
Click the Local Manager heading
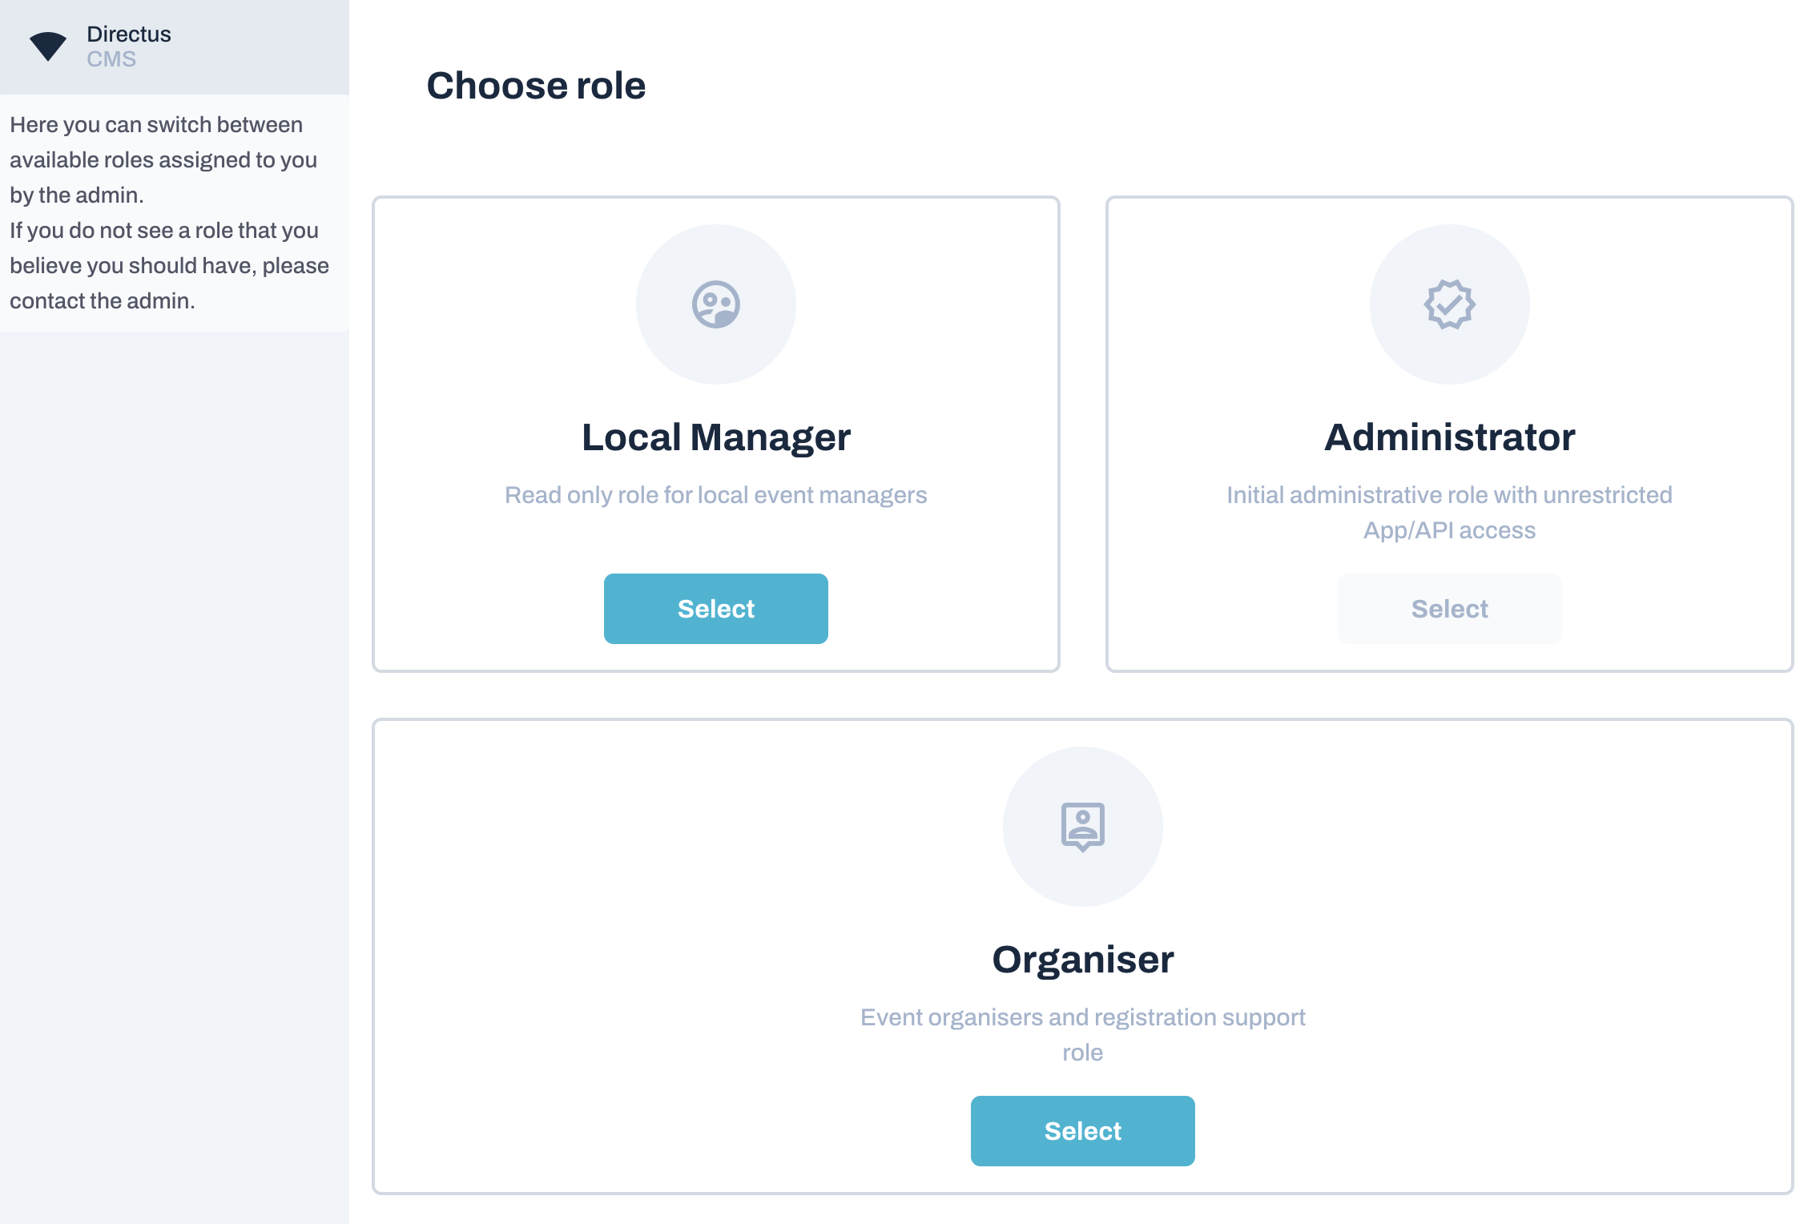pos(715,437)
